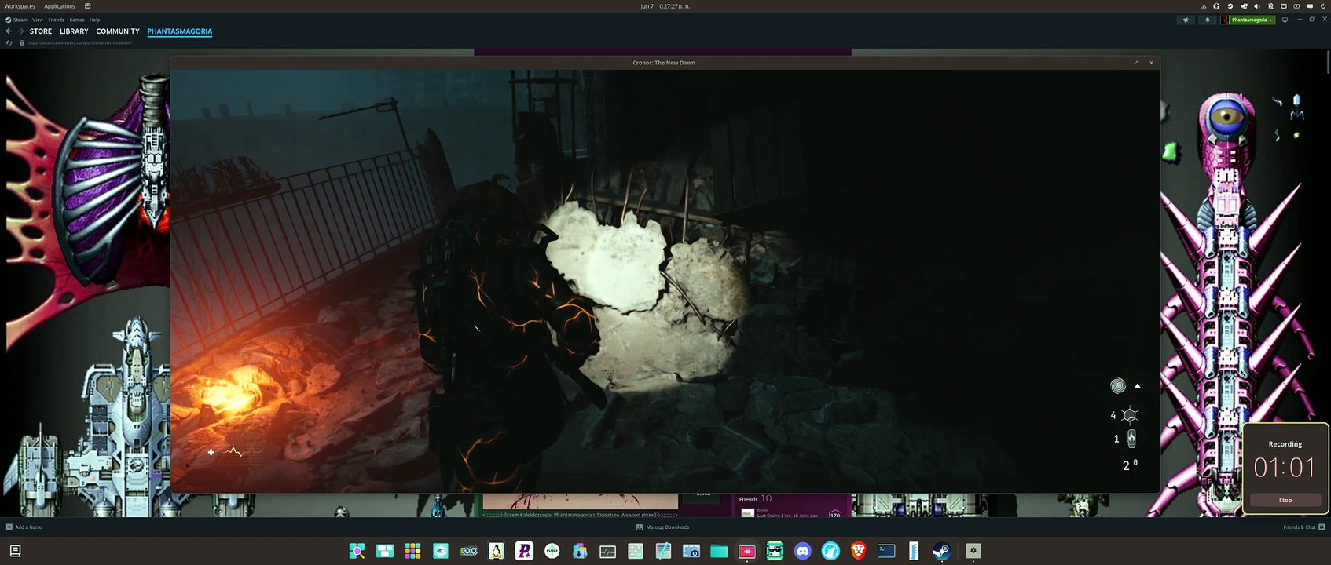Click the Steam back arrow
Viewport: 1331px width, 565px height.
9,31
